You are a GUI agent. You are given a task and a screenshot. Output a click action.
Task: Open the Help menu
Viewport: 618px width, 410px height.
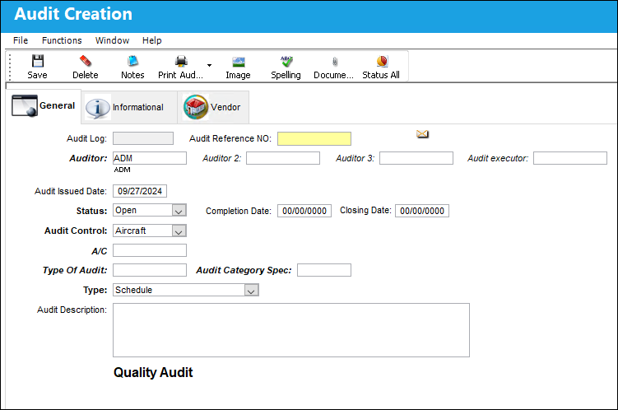[152, 40]
